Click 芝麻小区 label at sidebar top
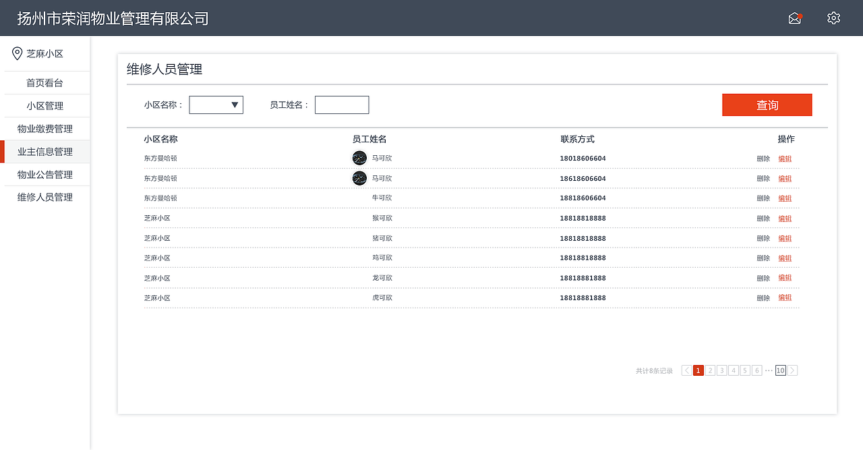Screen dimensions: 863x450 45,54
